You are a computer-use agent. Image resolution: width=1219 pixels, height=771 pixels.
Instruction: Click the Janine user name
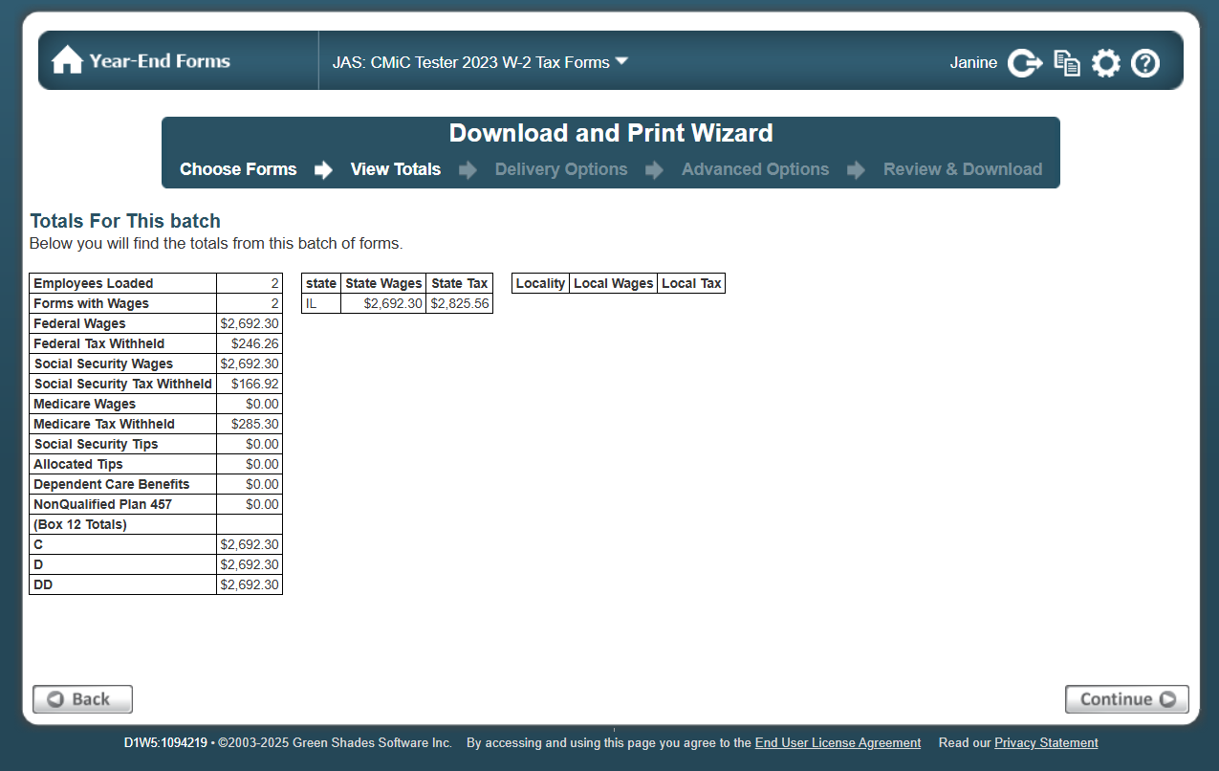point(973,63)
